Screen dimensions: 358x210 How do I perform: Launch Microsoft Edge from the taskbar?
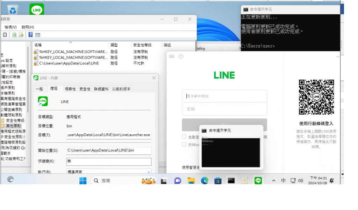coord(205,181)
